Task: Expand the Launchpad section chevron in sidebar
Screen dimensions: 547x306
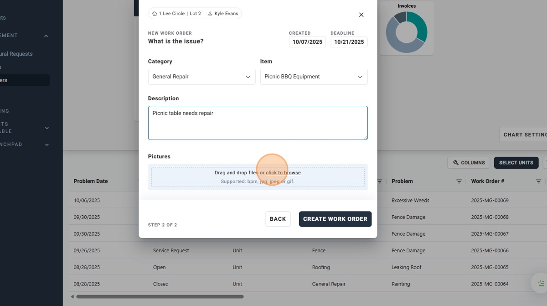Action: 47,145
